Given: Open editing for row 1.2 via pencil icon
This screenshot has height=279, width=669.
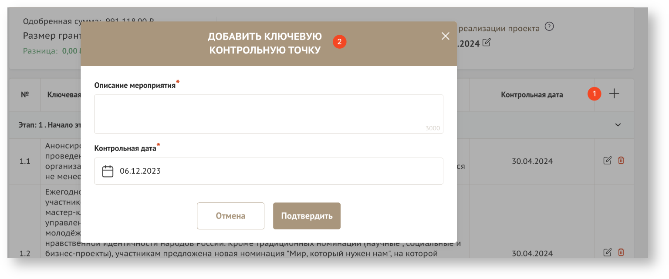Looking at the screenshot, I should pyautogui.click(x=607, y=252).
